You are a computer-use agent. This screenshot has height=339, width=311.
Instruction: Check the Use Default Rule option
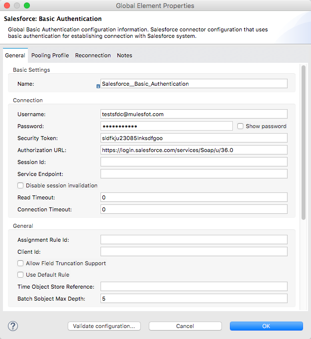[20, 275]
